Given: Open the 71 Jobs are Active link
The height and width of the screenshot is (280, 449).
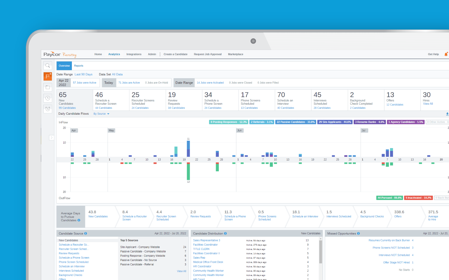Looking at the screenshot, I should [129, 83].
